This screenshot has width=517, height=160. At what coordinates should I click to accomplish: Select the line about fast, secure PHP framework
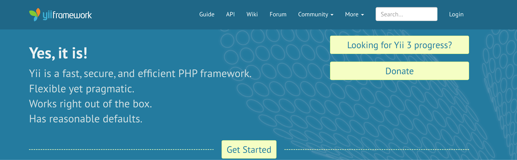tap(140, 74)
